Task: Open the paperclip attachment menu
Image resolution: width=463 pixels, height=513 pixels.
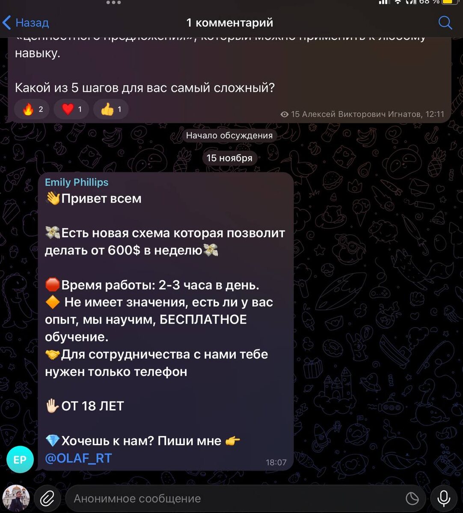Action: [47, 498]
